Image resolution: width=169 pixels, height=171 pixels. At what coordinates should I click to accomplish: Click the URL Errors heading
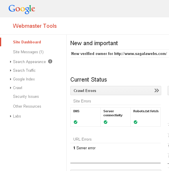click(82, 139)
